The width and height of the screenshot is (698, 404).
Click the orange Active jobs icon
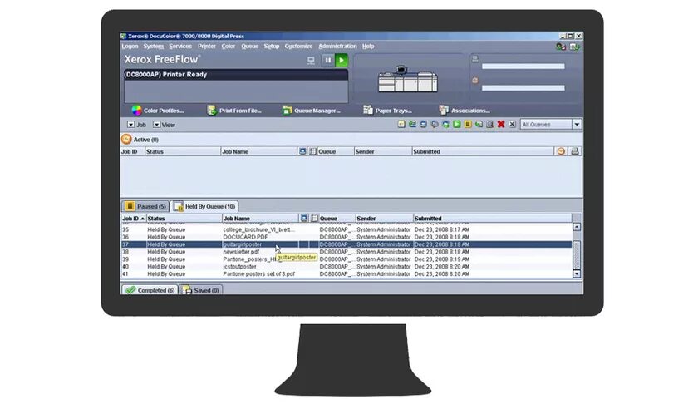point(126,140)
